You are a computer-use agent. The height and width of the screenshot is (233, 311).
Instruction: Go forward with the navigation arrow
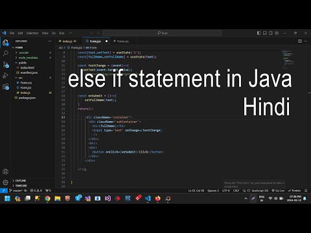click(x=98, y=33)
